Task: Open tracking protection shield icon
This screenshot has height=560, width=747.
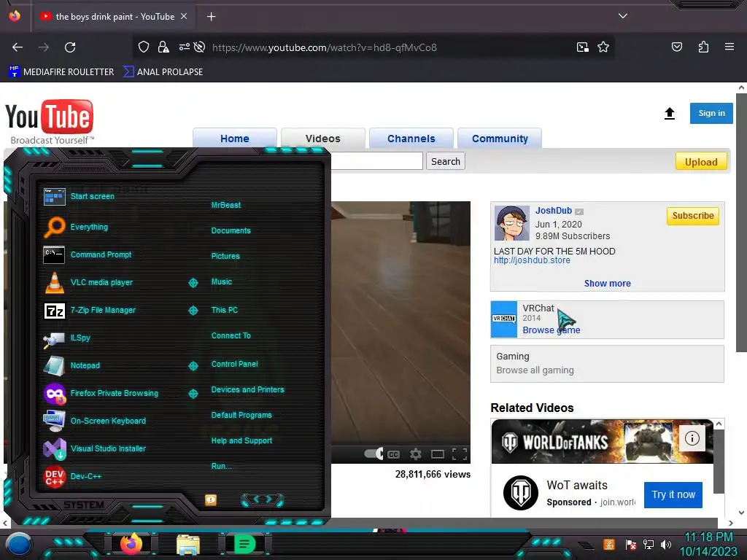Action: coord(144,47)
